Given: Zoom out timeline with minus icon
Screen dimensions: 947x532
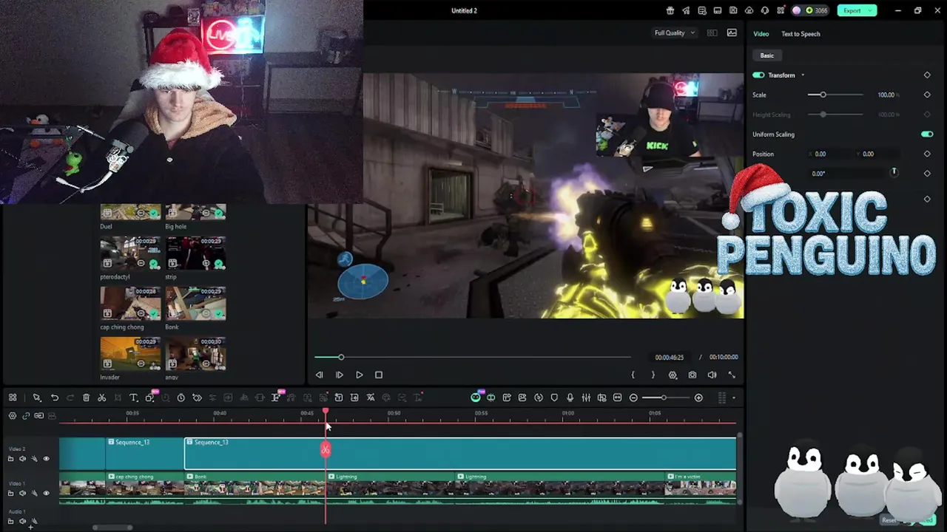Looking at the screenshot, I should 633,398.
